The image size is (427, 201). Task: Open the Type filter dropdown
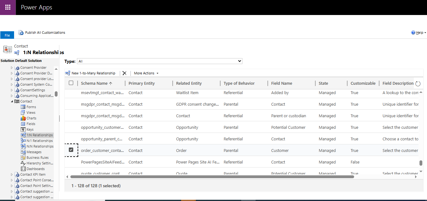coord(160,61)
